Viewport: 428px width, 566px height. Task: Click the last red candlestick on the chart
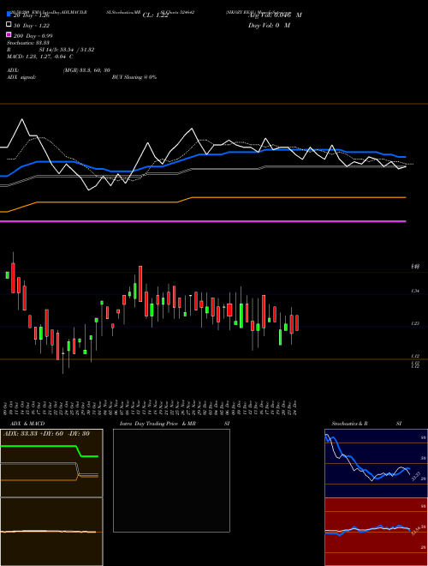[x=297, y=322]
